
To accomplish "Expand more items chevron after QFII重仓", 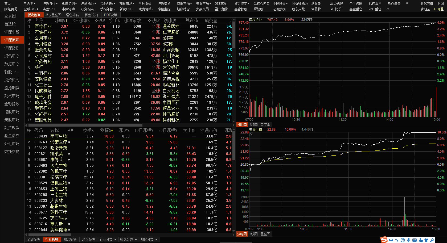I will click(388, 9).
